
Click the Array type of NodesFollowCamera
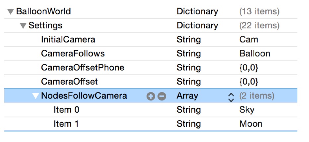[x=187, y=96]
